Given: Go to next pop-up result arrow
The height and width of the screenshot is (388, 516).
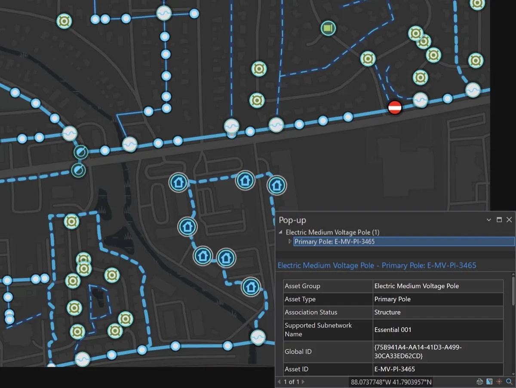Looking at the screenshot, I should [x=303, y=382].
